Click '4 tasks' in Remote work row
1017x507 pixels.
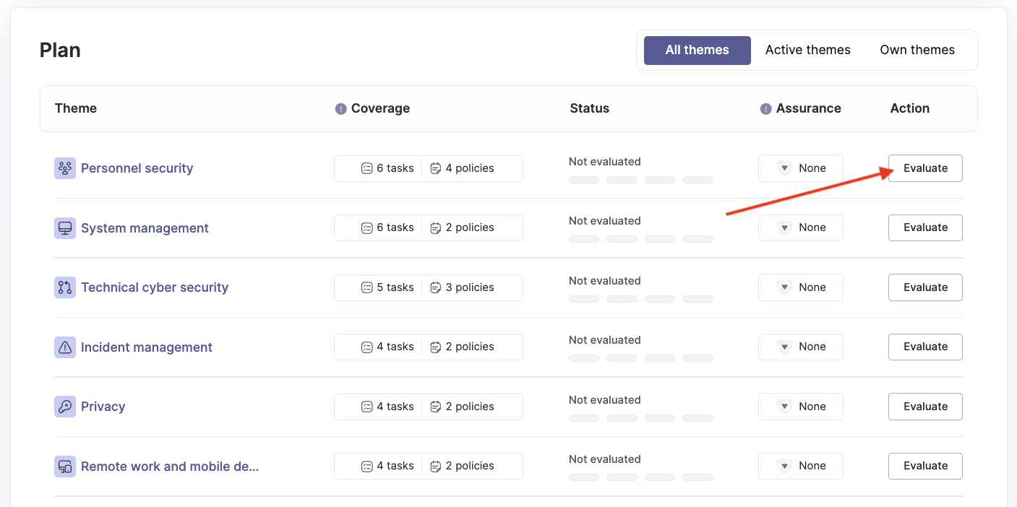coord(395,466)
